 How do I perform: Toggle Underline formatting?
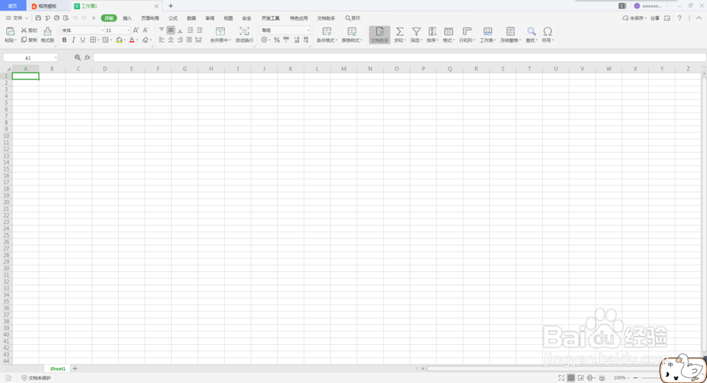coord(83,40)
